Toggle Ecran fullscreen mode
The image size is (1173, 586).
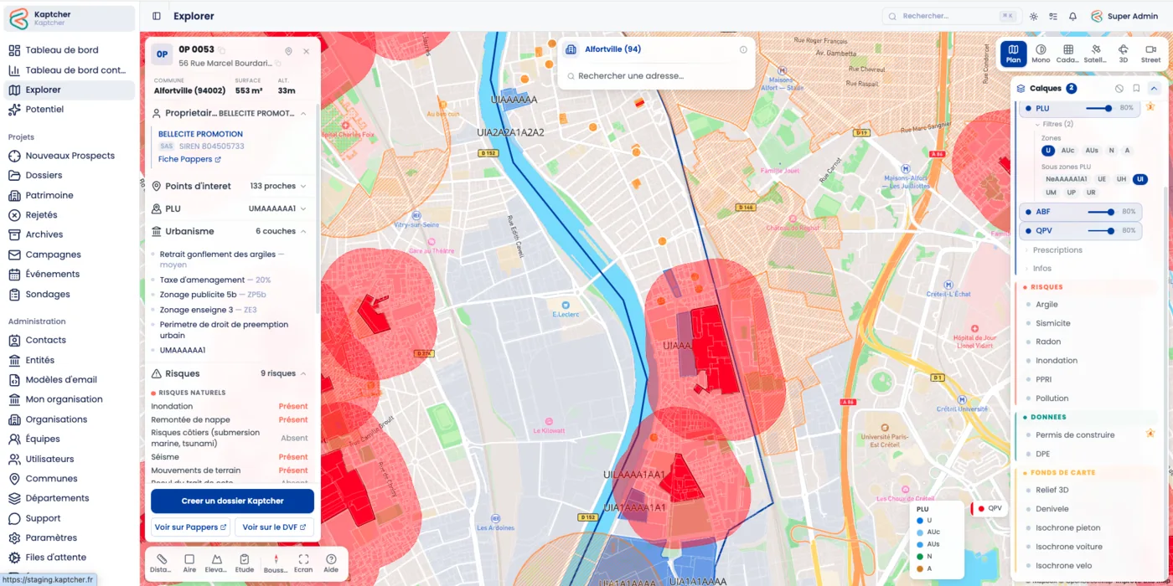pyautogui.click(x=303, y=563)
